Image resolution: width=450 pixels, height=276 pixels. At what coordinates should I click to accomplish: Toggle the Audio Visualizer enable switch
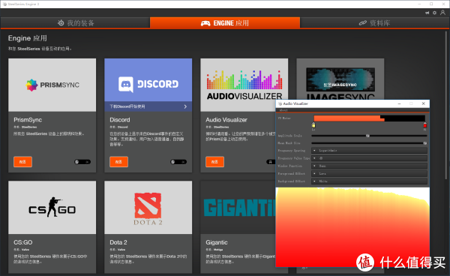(271, 162)
